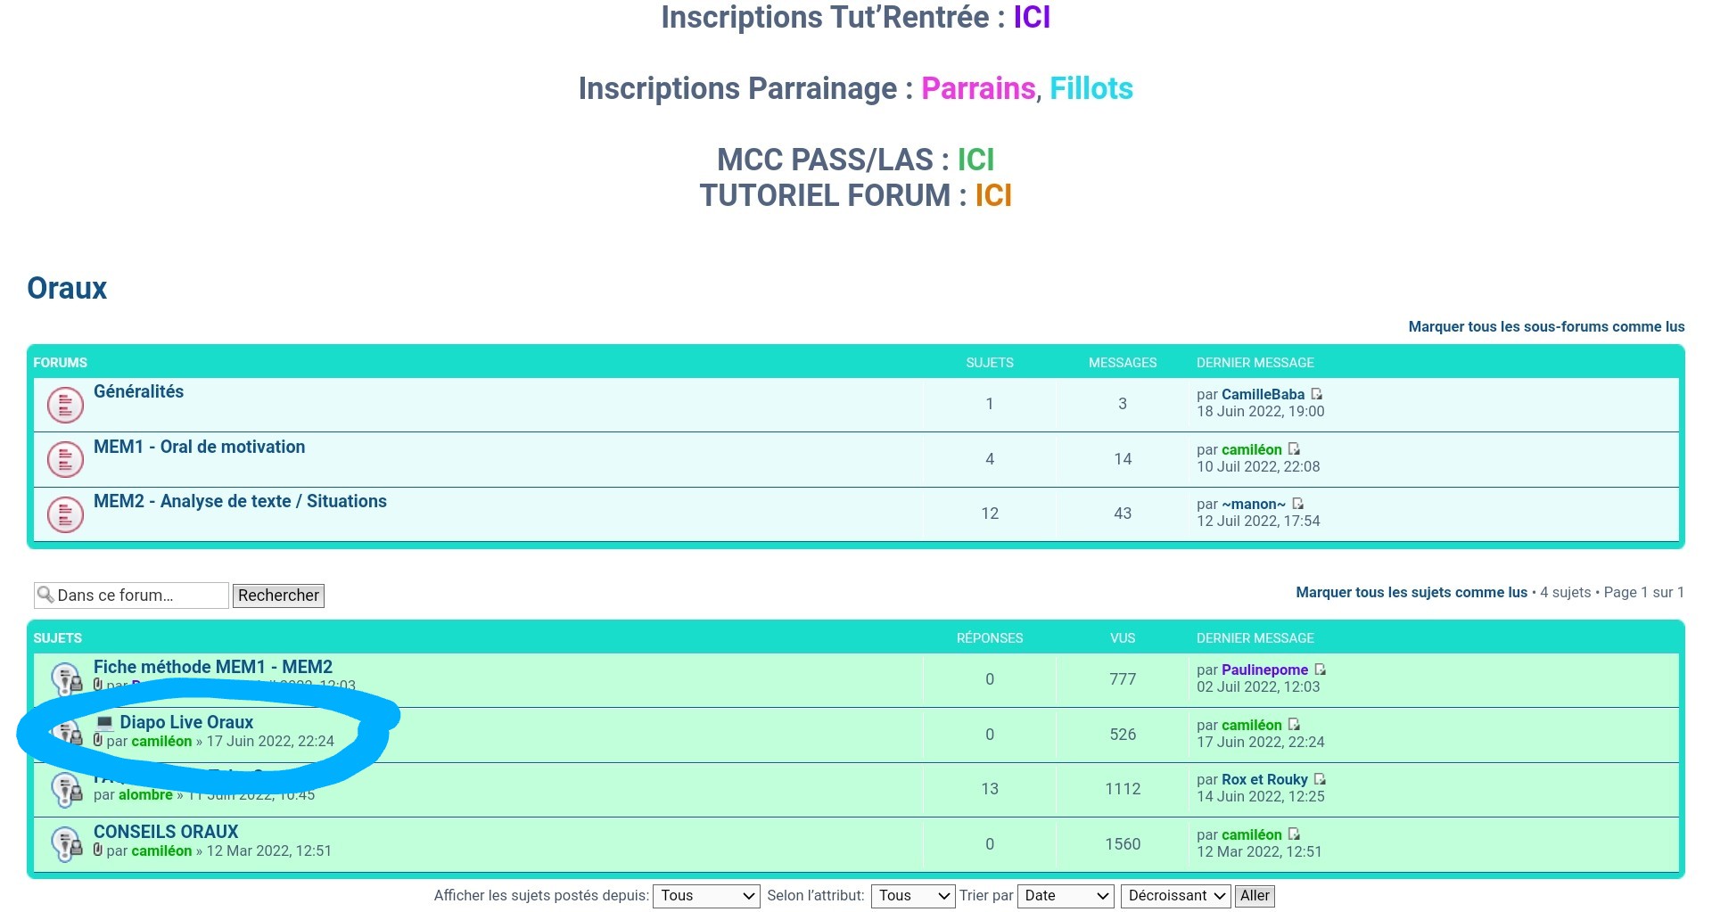Open the 'Afficher les sujets postés depuis' dropdown
1712x912 pixels.
point(705,896)
